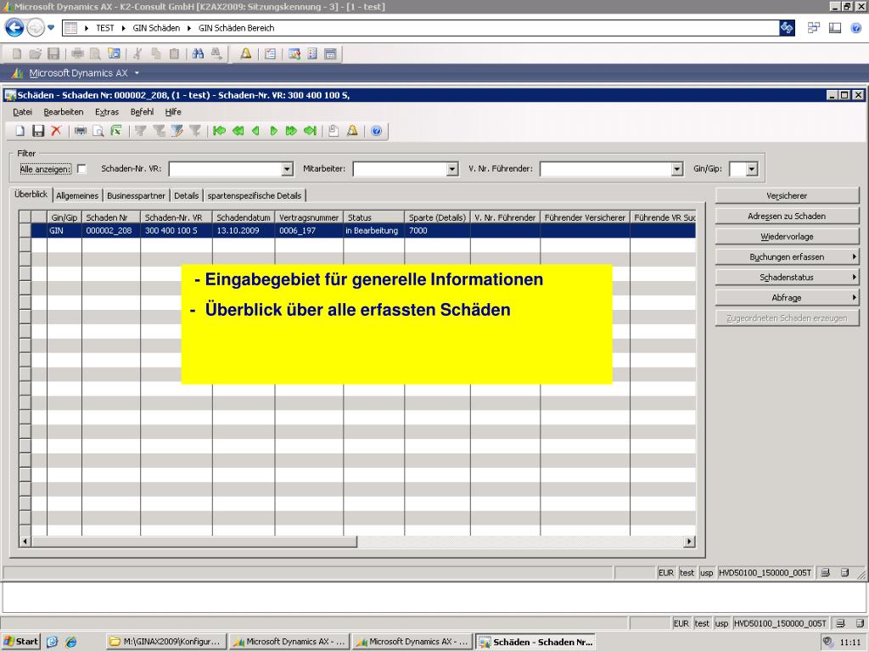The width and height of the screenshot is (869, 652).
Task: Delete the record with the red X icon
Action: (56, 131)
